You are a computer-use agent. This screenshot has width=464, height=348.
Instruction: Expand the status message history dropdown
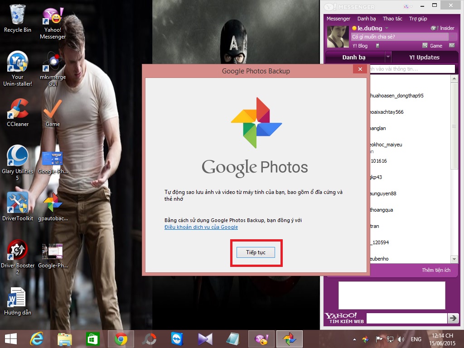452,37
